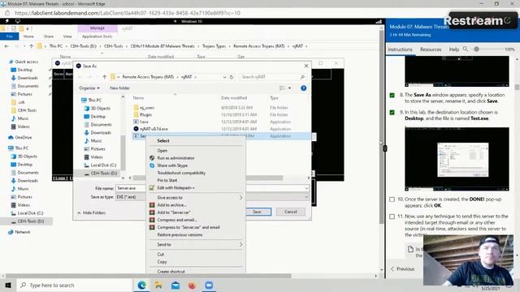Open File Explorer from the taskbar

158,285
